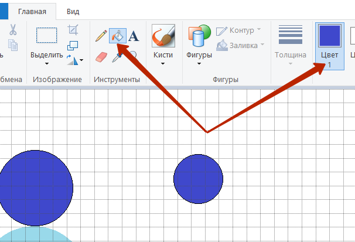Click the Контур pencil icon
355x242 pixels.
pyautogui.click(x=221, y=31)
